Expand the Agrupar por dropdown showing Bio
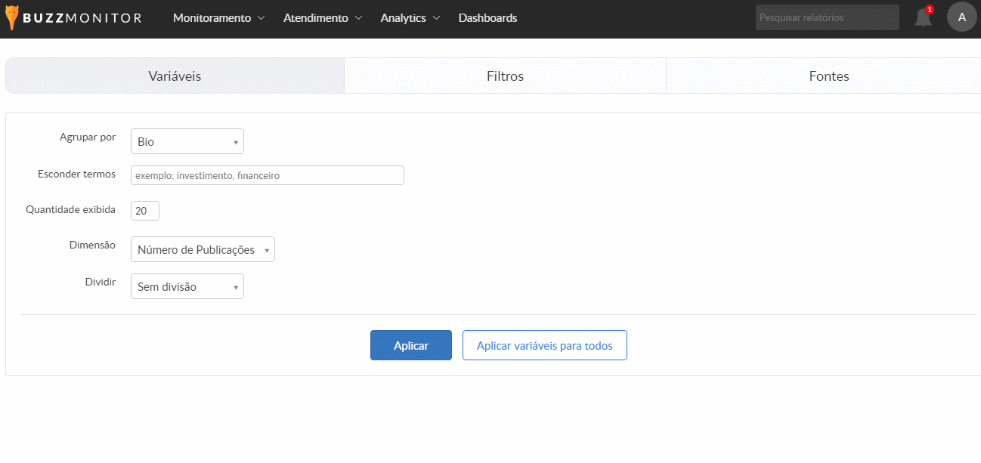 coord(187,141)
